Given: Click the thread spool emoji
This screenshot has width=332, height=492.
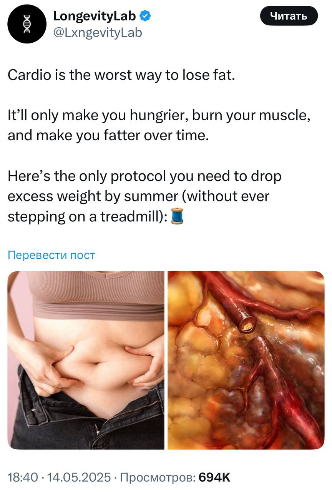Looking at the screenshot, I should (x=177, y=216).
